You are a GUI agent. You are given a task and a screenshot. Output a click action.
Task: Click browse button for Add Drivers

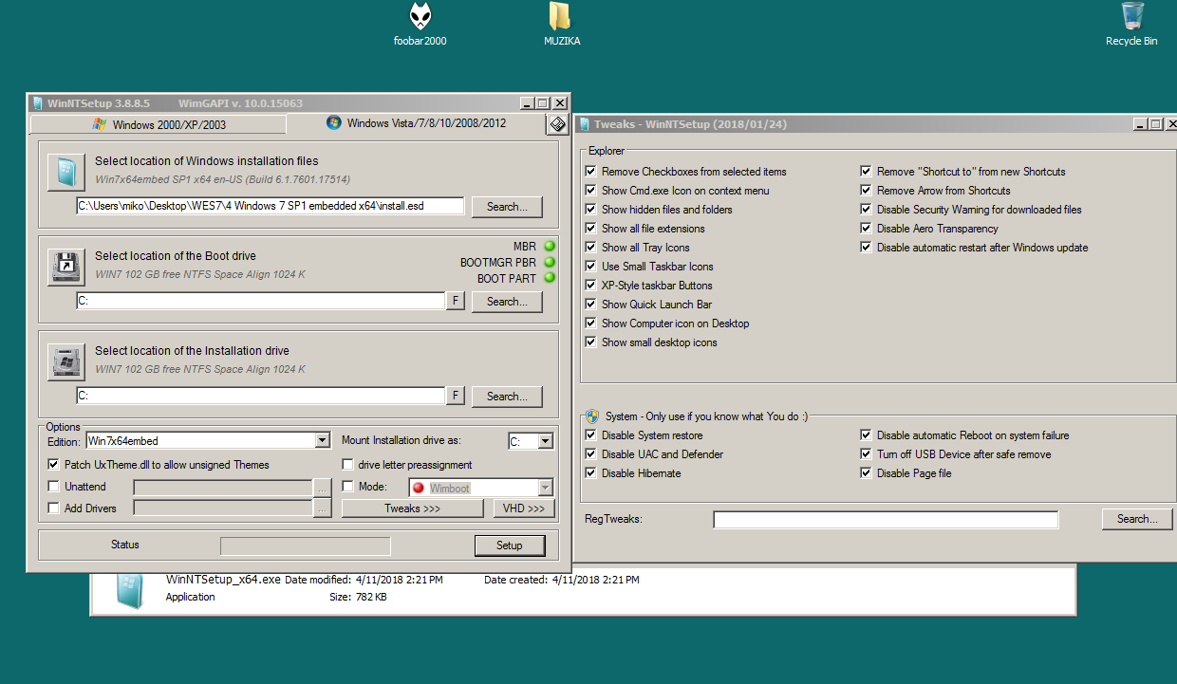(323, 508)
